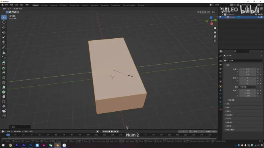Viewport: 264px width, 148px height.
Task: Click the timeline playhead at frame 1
Action: tap(8, 135)
